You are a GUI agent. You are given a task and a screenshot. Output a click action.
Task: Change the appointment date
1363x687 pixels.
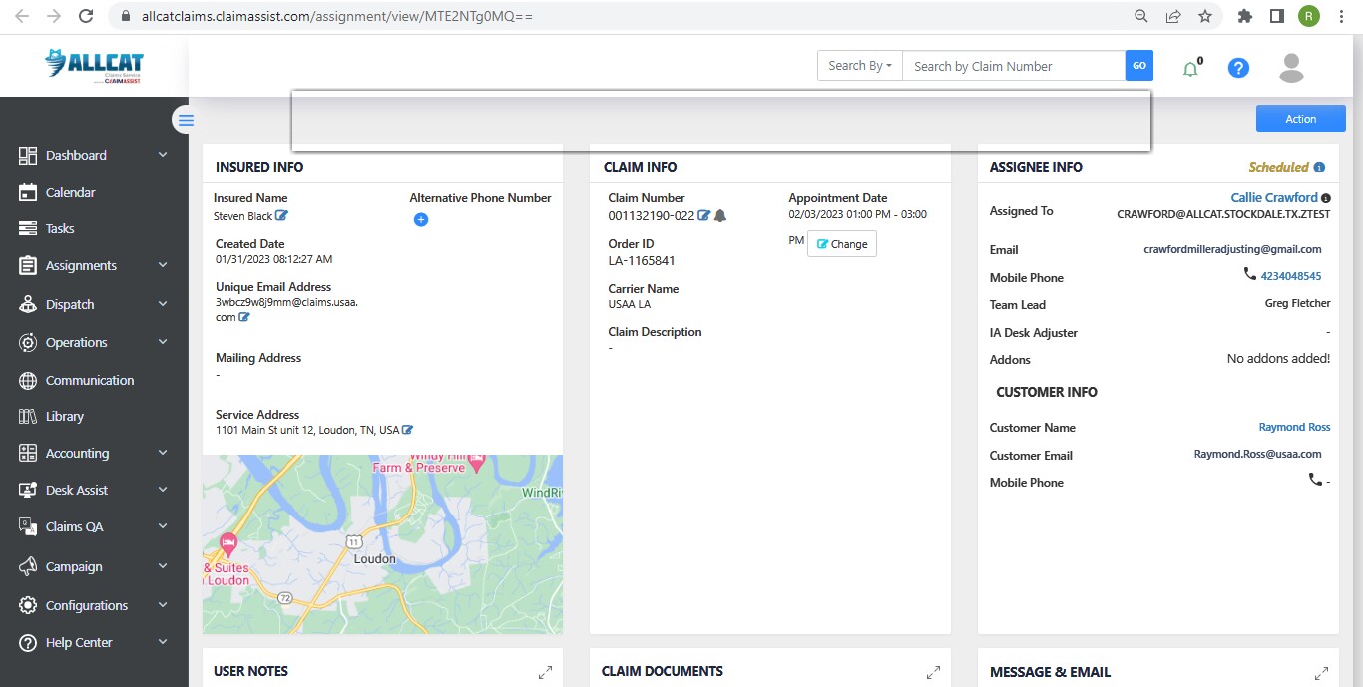pos(842,244)
